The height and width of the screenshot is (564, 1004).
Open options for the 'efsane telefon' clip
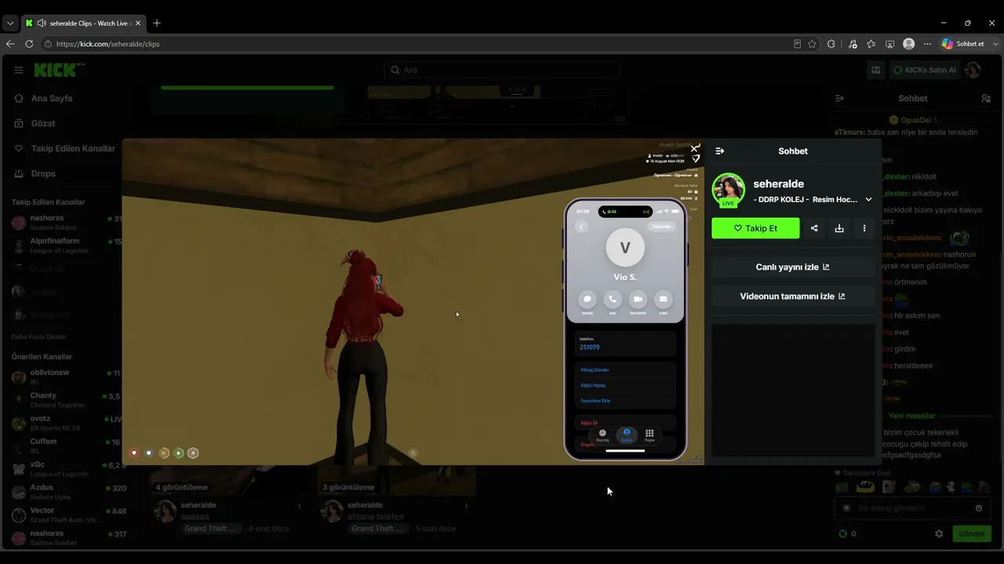pos(466,506)
